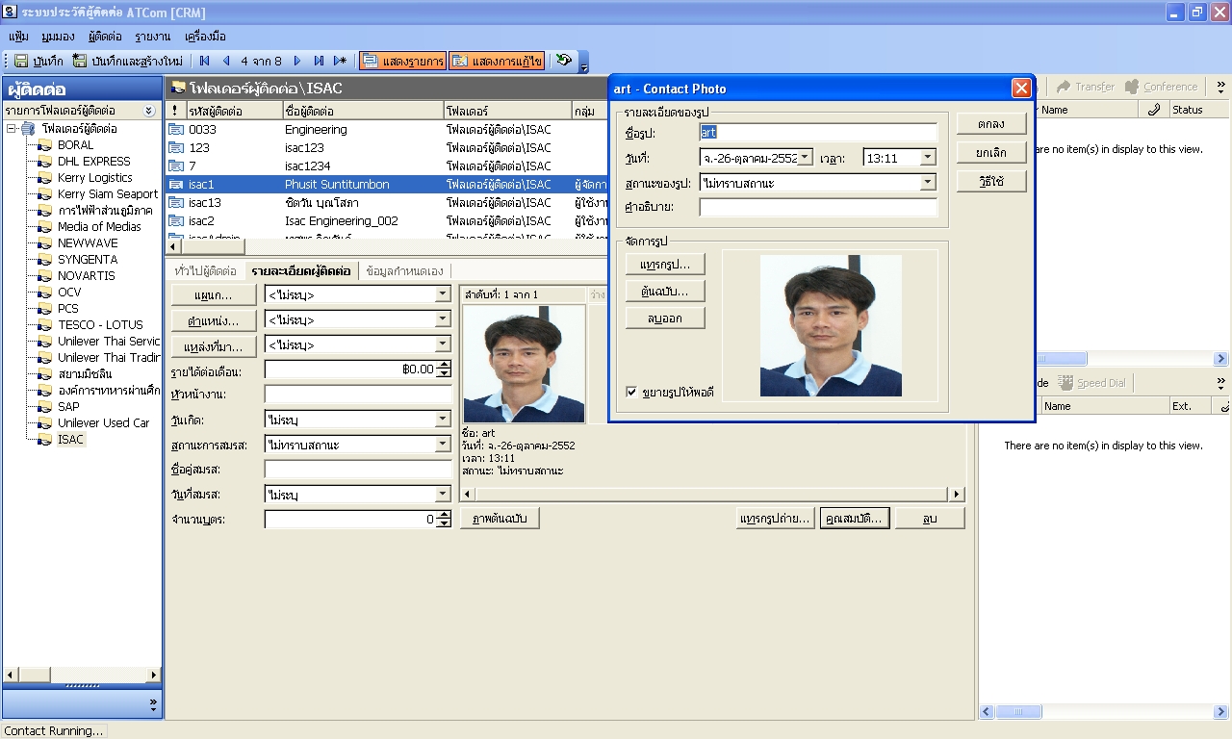Jump to last record navigation icon
Viewport: 1232px width, 739px height.
coord(318,61)
